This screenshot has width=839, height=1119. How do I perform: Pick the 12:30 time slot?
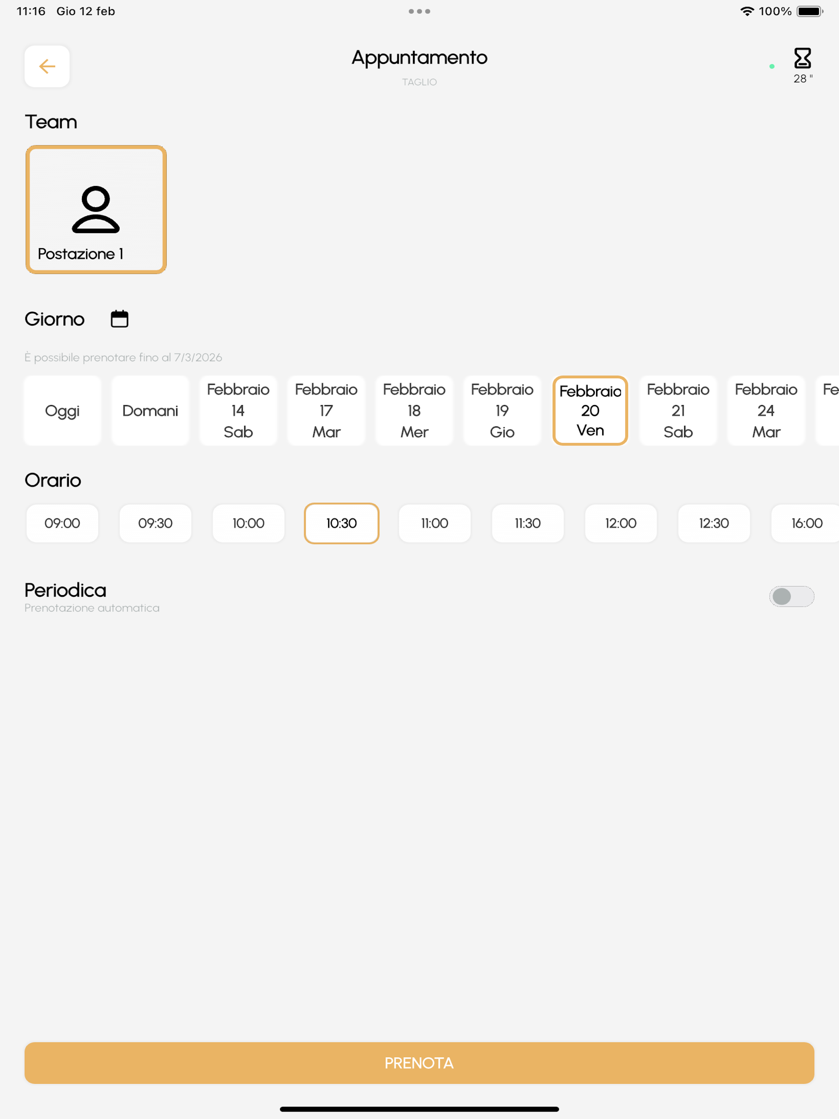click(x=714, y=523)
